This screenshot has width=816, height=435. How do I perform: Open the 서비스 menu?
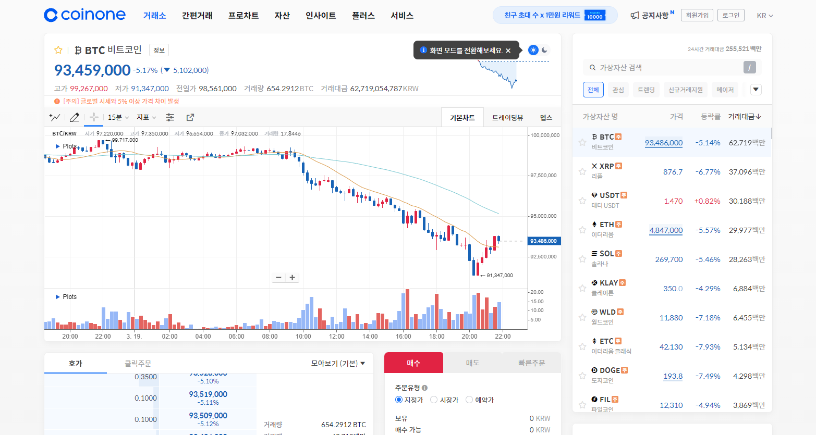(402, 16)
